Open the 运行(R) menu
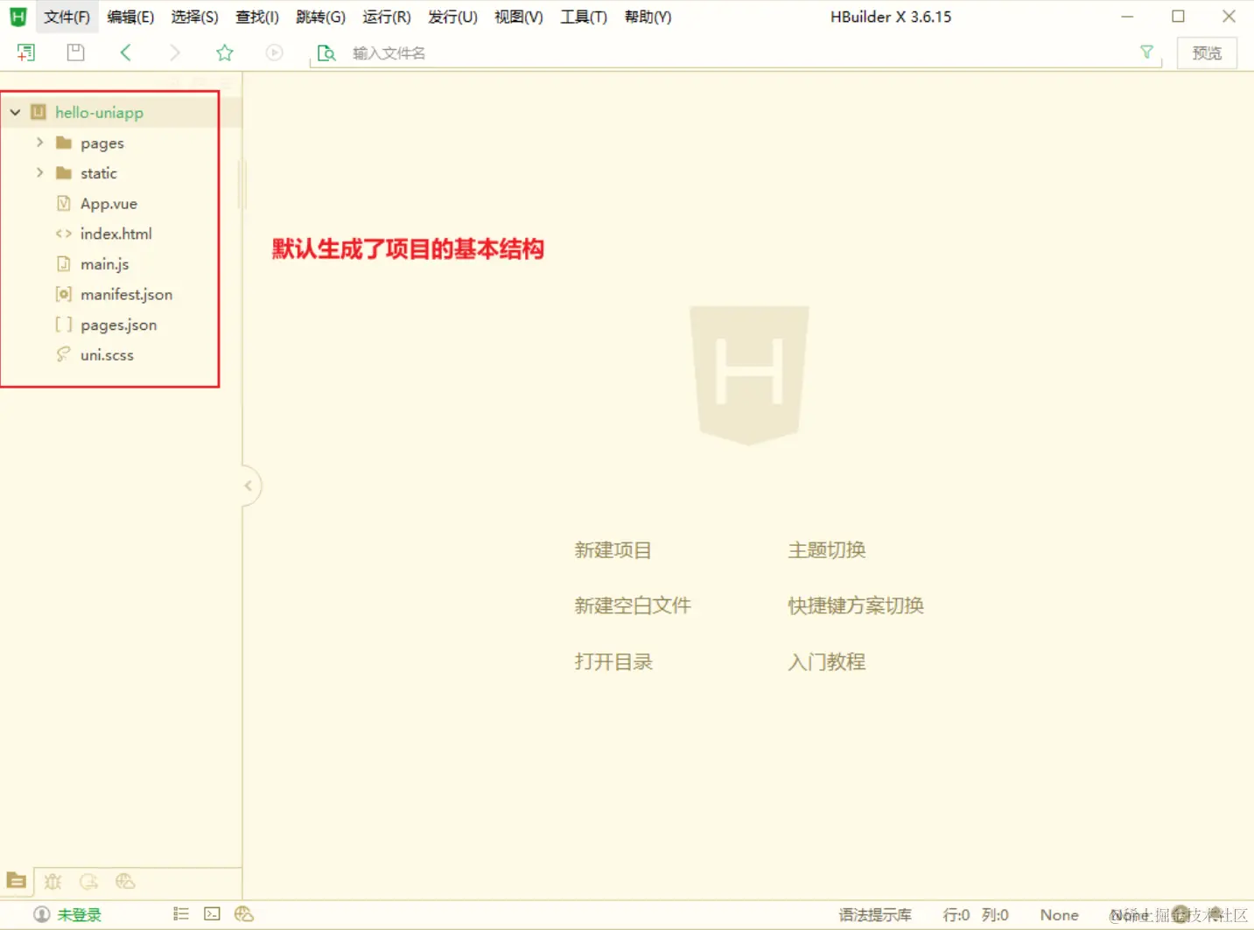 click(387, 17)
